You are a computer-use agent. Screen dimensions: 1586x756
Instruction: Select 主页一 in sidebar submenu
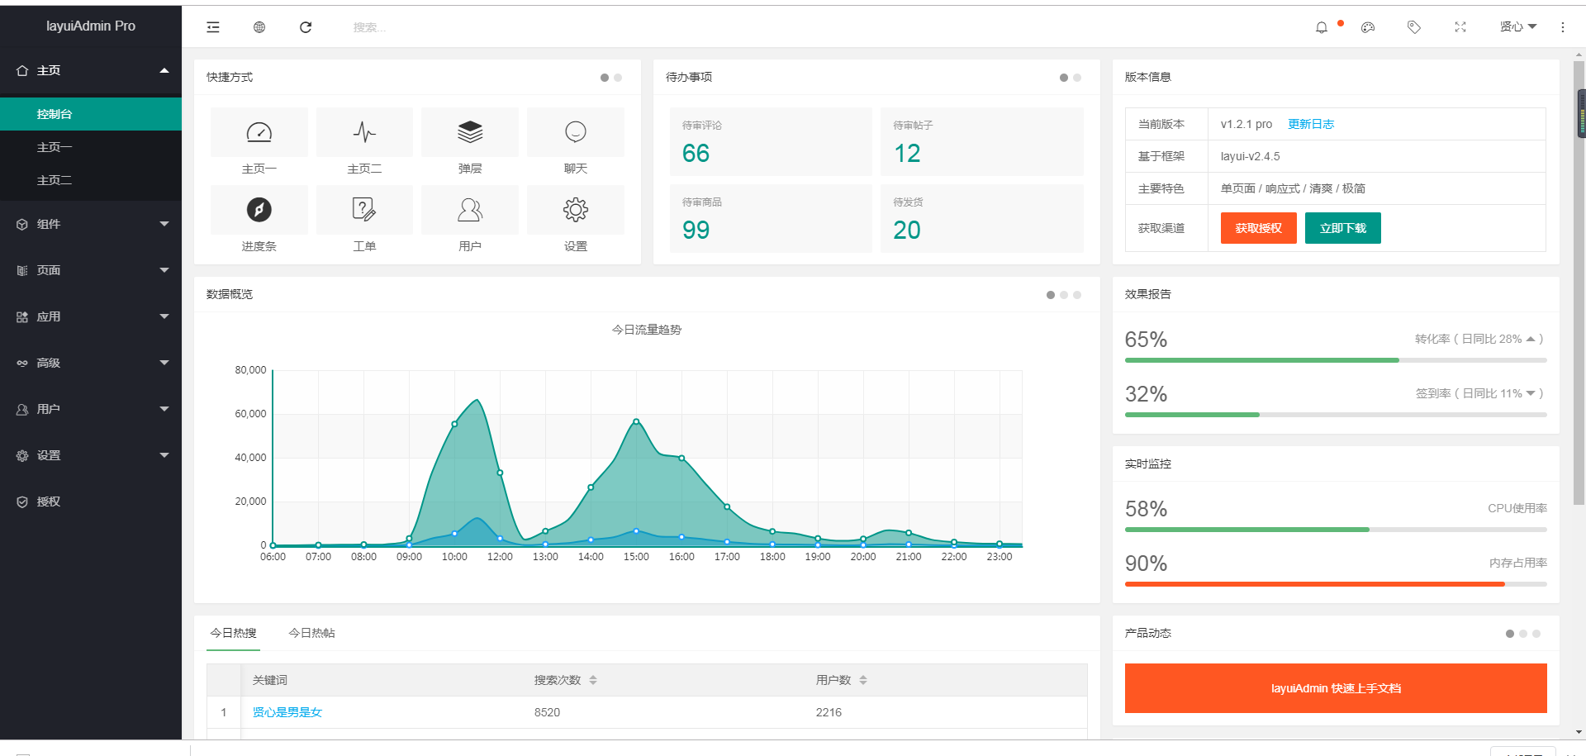coord(91,147)
